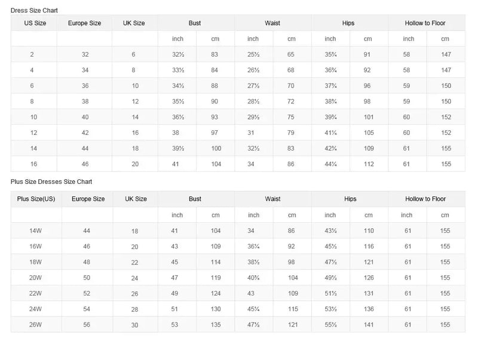
Task: Select UK Size header in plus size chart
Action: (x=136, y=199)
